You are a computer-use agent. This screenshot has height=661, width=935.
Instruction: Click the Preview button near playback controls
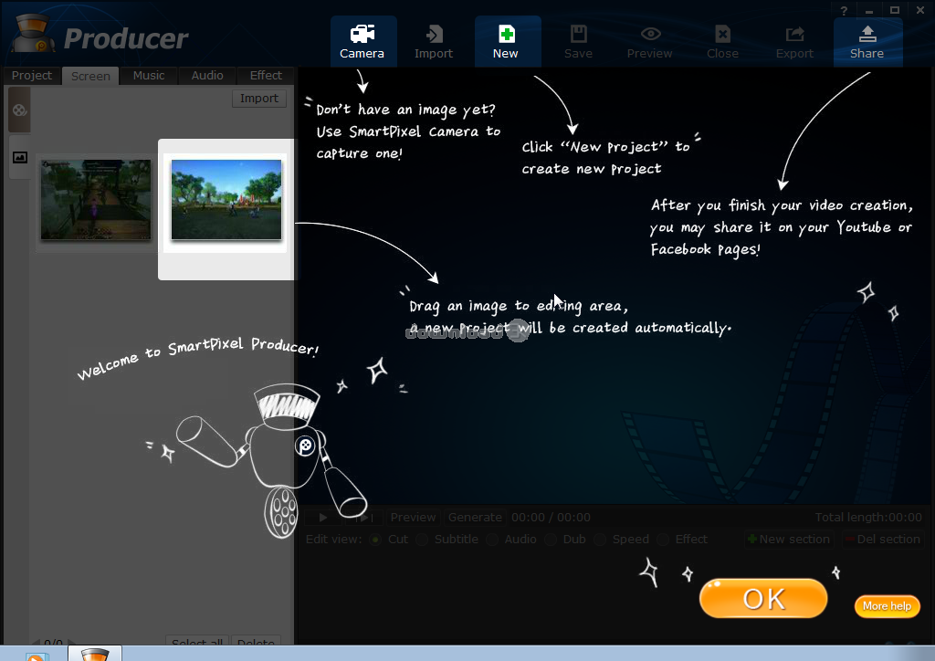pos(413,518)
